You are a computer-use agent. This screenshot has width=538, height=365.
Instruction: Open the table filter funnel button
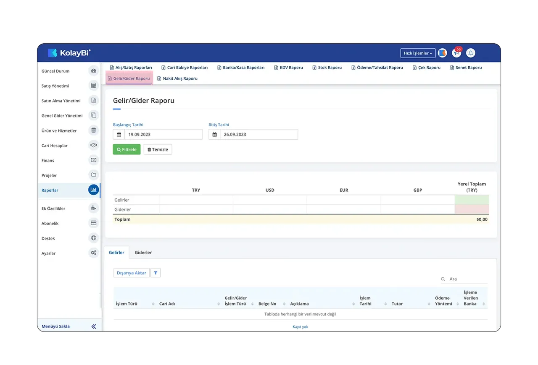156,273
